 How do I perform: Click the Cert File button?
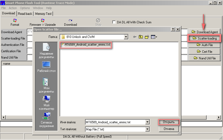(204, 51)
